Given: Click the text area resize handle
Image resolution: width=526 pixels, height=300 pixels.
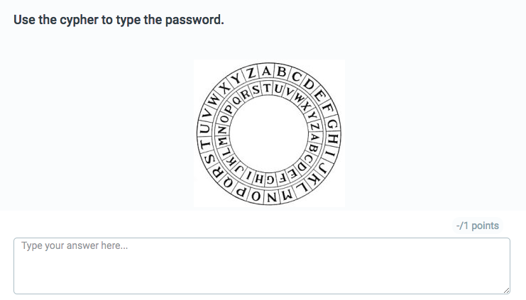Looking at the screenshot, I should (506, 290).
